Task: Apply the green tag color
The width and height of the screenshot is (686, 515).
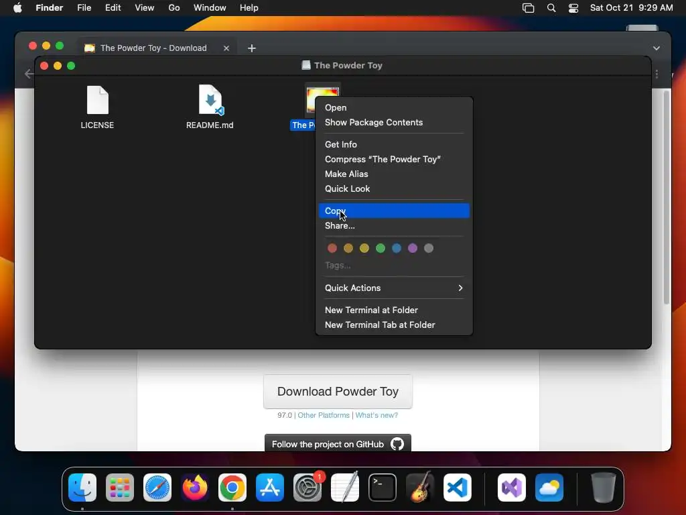Action: click(x=381, y=248)
